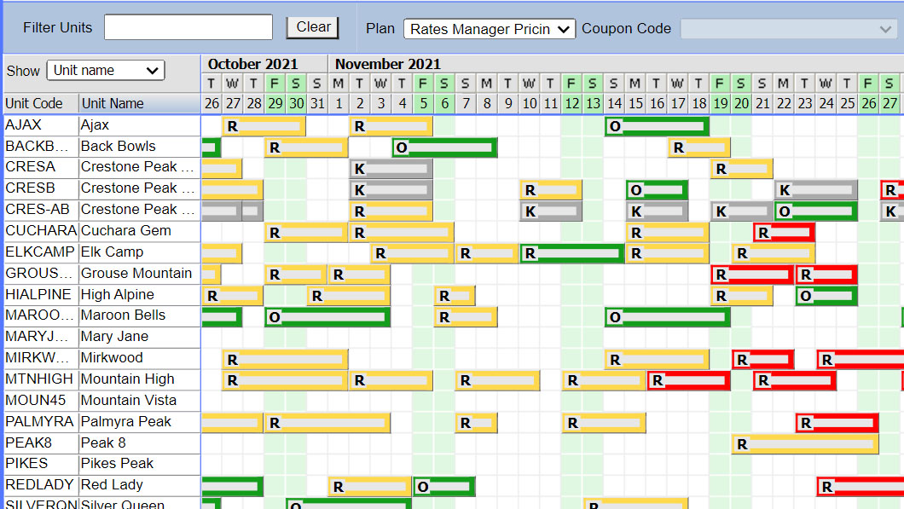
Task: Click the November 2021 month header
Action: [388, 64]
